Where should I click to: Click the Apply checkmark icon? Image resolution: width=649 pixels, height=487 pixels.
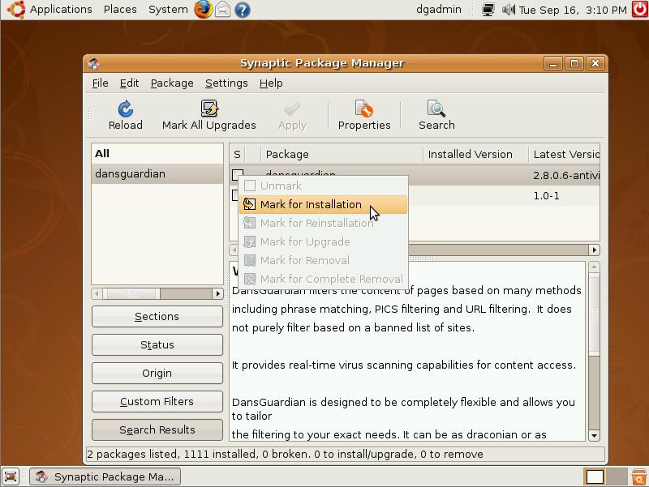pos(292,109)
